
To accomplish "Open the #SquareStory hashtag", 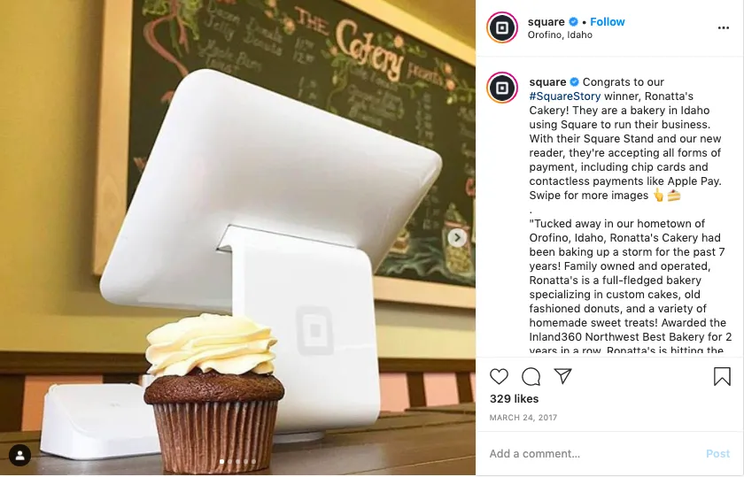I will pyautogui.click(x=565, y=96).
